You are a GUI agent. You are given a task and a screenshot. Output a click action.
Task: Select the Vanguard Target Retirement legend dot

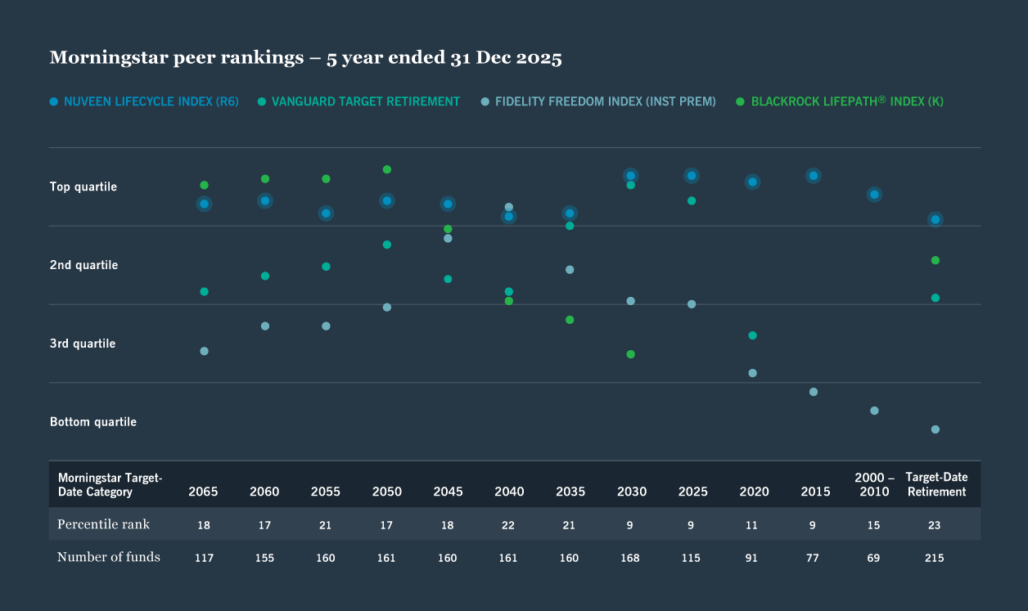pyautogui.click(x=260, y=101)
